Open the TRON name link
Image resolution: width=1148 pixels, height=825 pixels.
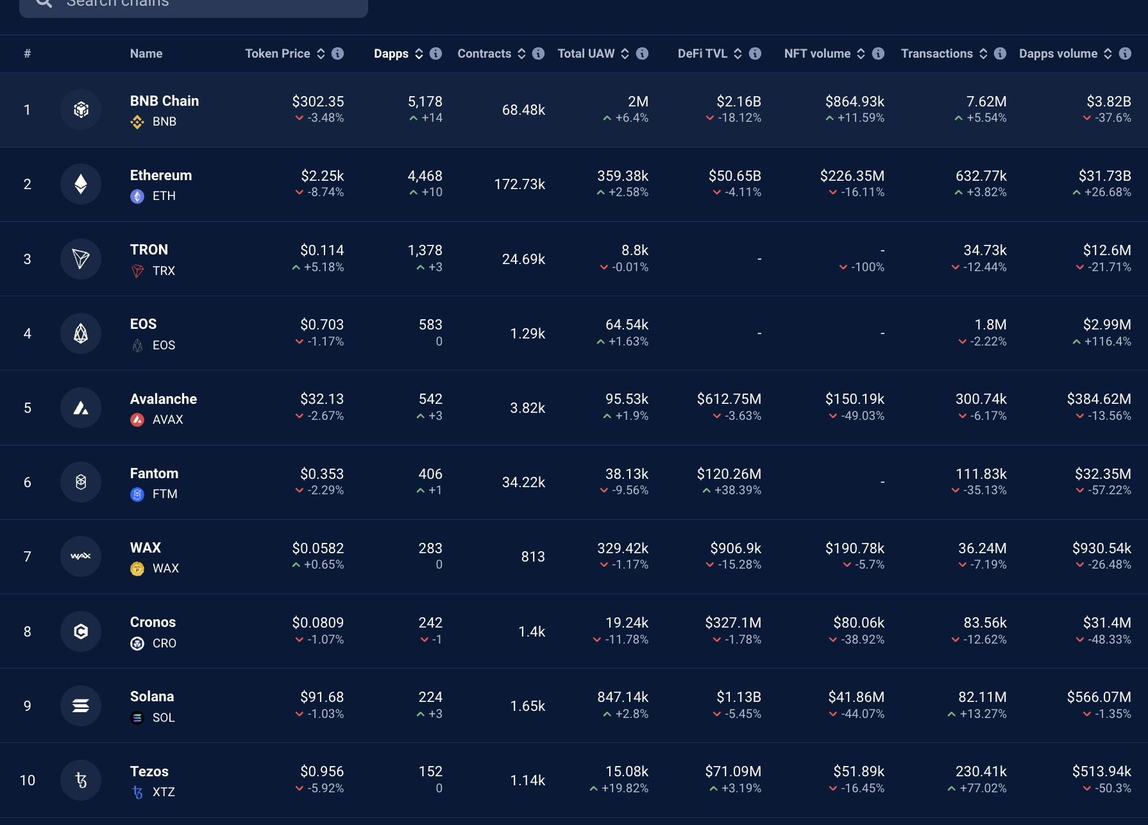pos(149,249)
